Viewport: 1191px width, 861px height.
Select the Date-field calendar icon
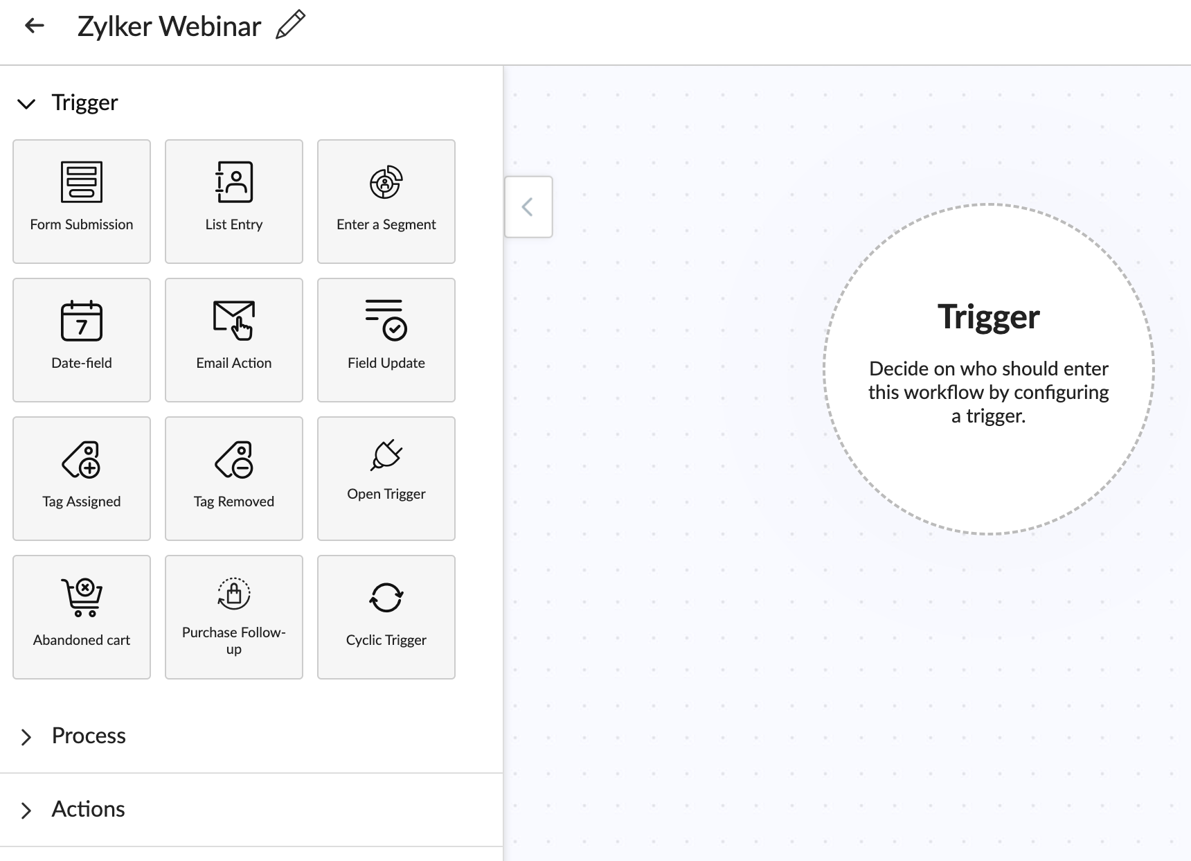click(x=82, y=321)
